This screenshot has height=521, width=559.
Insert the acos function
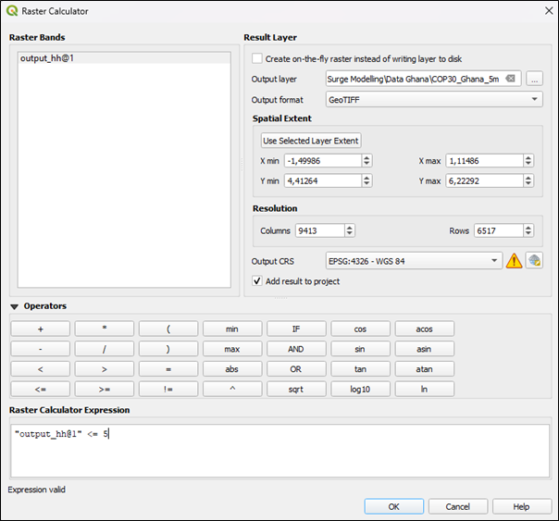[x=424, y=329]
